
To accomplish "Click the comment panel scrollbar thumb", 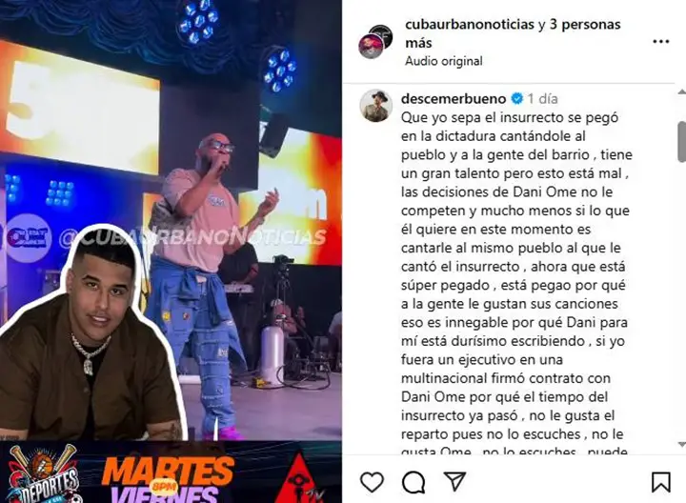I will [681, 141].
